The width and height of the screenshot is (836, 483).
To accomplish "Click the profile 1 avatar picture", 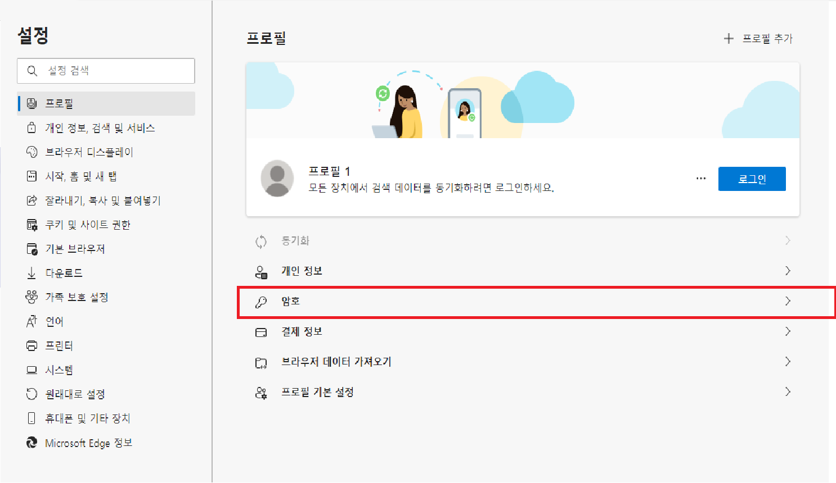I will pyautogui.click(x=277, y=179).
